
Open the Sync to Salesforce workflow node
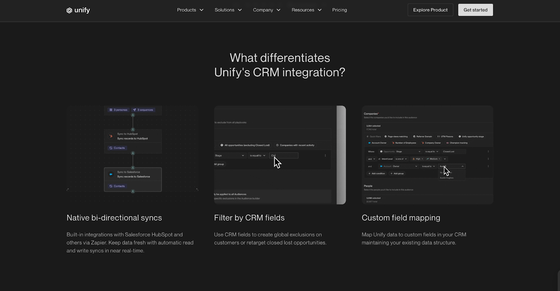(x=133, y=180)
